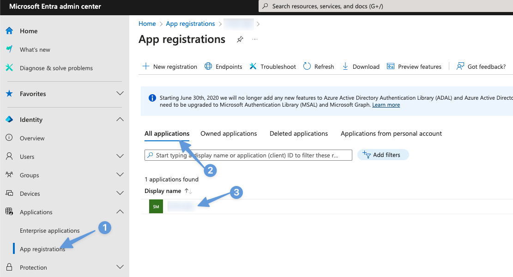Image resolution: width=513 pixels, height=277 pixels.
Task: Click the green SM application avatar
Action: pos(156,206)
